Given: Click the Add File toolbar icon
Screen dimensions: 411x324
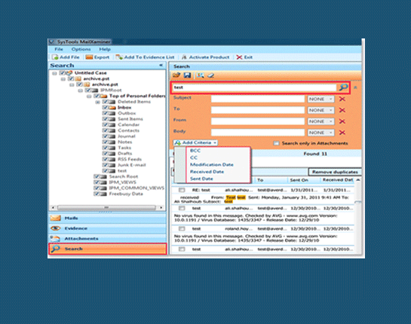Looking at the screenshot, I should [55, 57].
